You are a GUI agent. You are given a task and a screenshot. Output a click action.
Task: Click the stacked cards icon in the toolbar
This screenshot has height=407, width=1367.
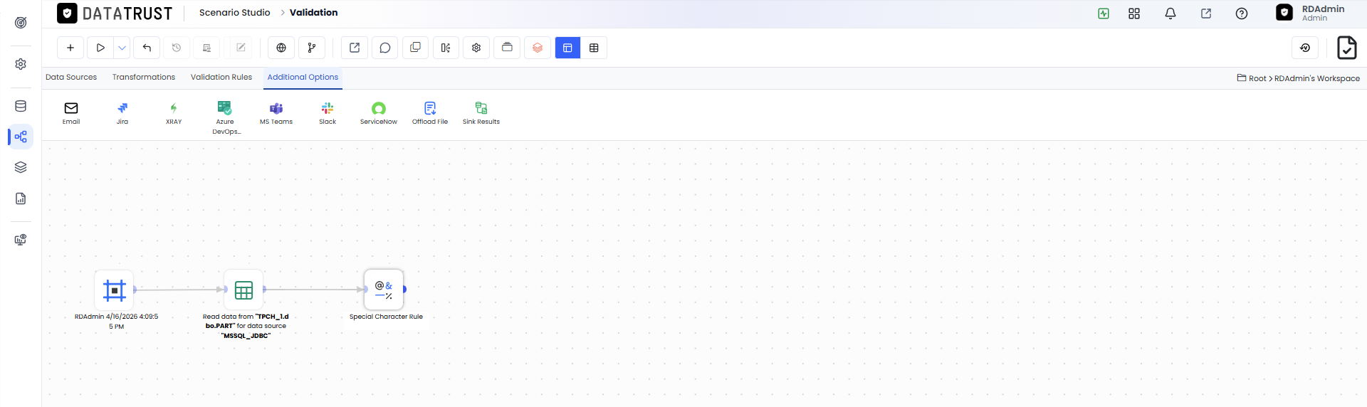tap(507, 48)
